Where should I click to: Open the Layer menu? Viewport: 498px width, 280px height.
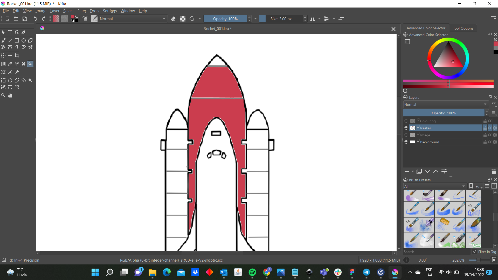[55, 11]
